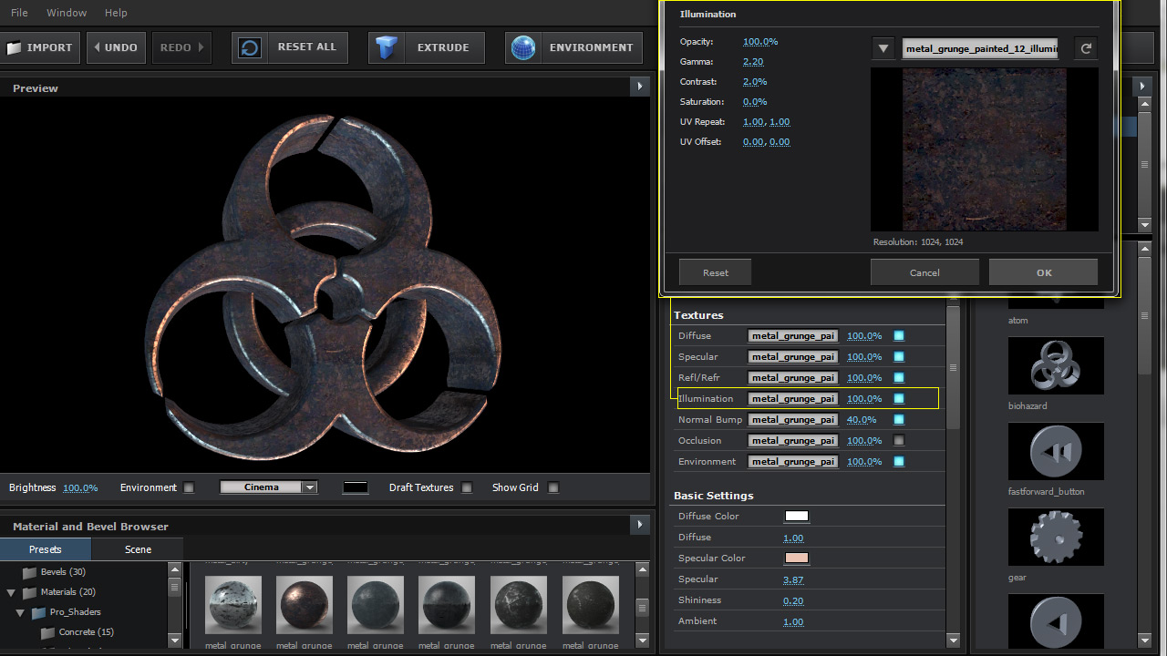Open the Environment globe icon

coord(523,47)
